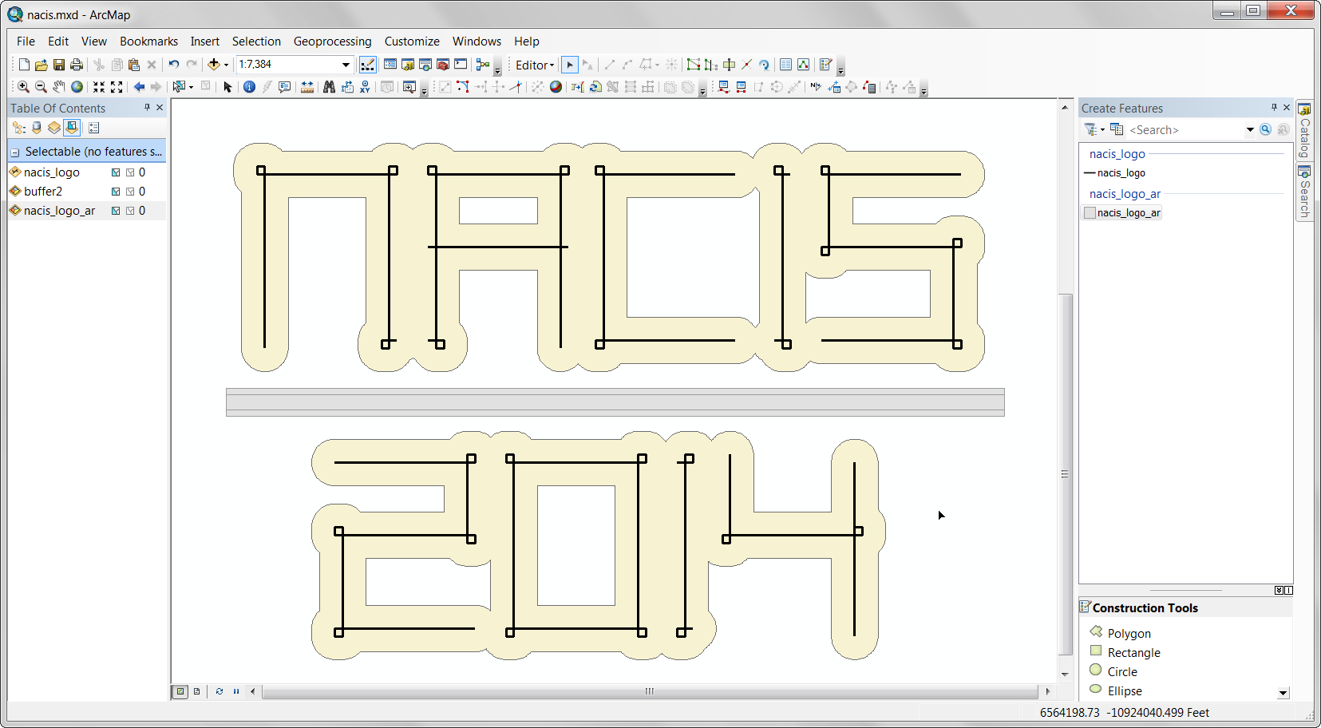Open a map document with the folder icon

[x=41, y=65]
